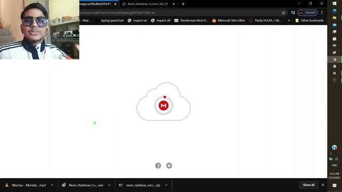
Task: Switch to the Neon_Rainbow_Cursors_Set_01 tab
Action: (x=148, y=4)
